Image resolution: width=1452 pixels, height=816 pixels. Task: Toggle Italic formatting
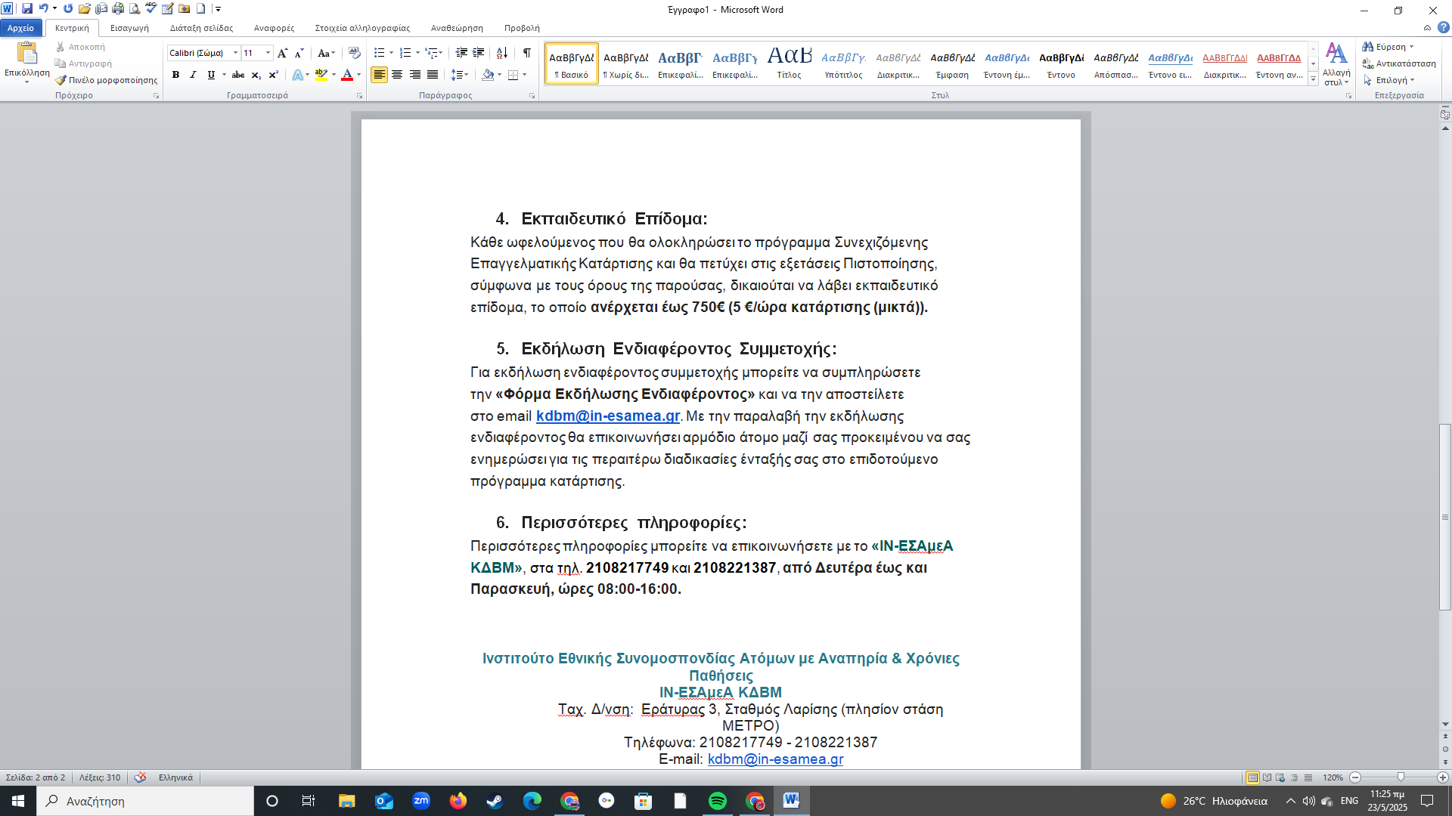pyautogui.click(x=193, y=75)
